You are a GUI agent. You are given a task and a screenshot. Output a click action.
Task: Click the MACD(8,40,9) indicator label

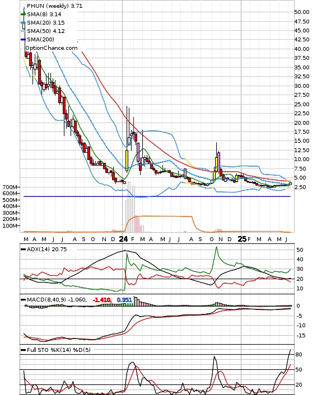pyautogui.click(x=57, y=300)
